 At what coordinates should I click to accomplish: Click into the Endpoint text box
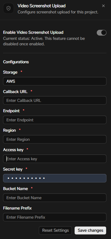coord(55,120)
